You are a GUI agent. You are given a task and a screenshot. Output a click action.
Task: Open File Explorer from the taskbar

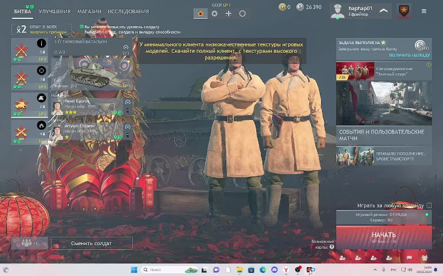240,270
